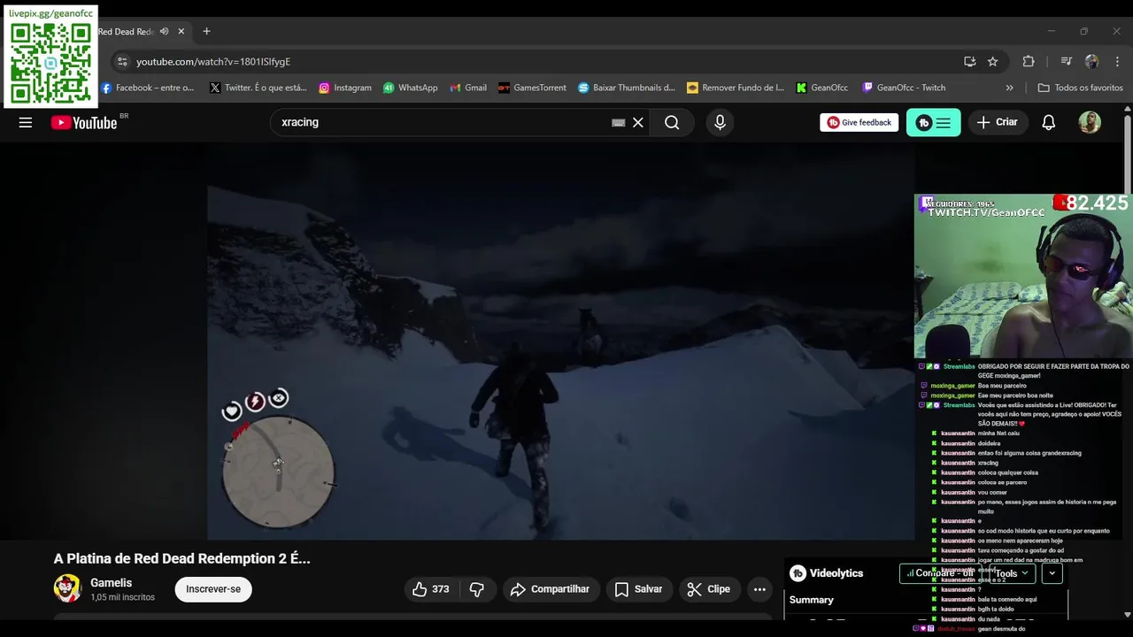Image resolution: width=1133 pixels, height=637 pixels.
Task: Share the video via Compartilhar
Action: click(x=550, y=589)
